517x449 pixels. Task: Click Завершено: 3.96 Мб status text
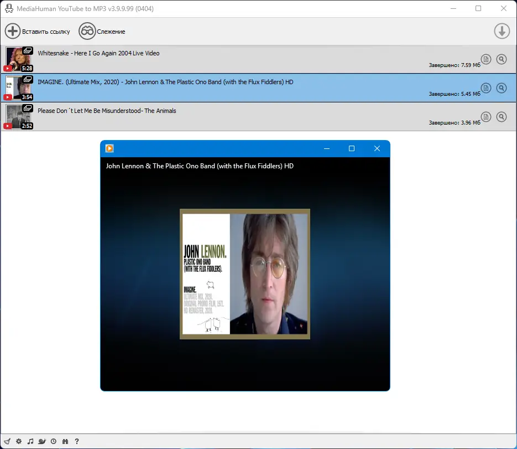[455, 122]
